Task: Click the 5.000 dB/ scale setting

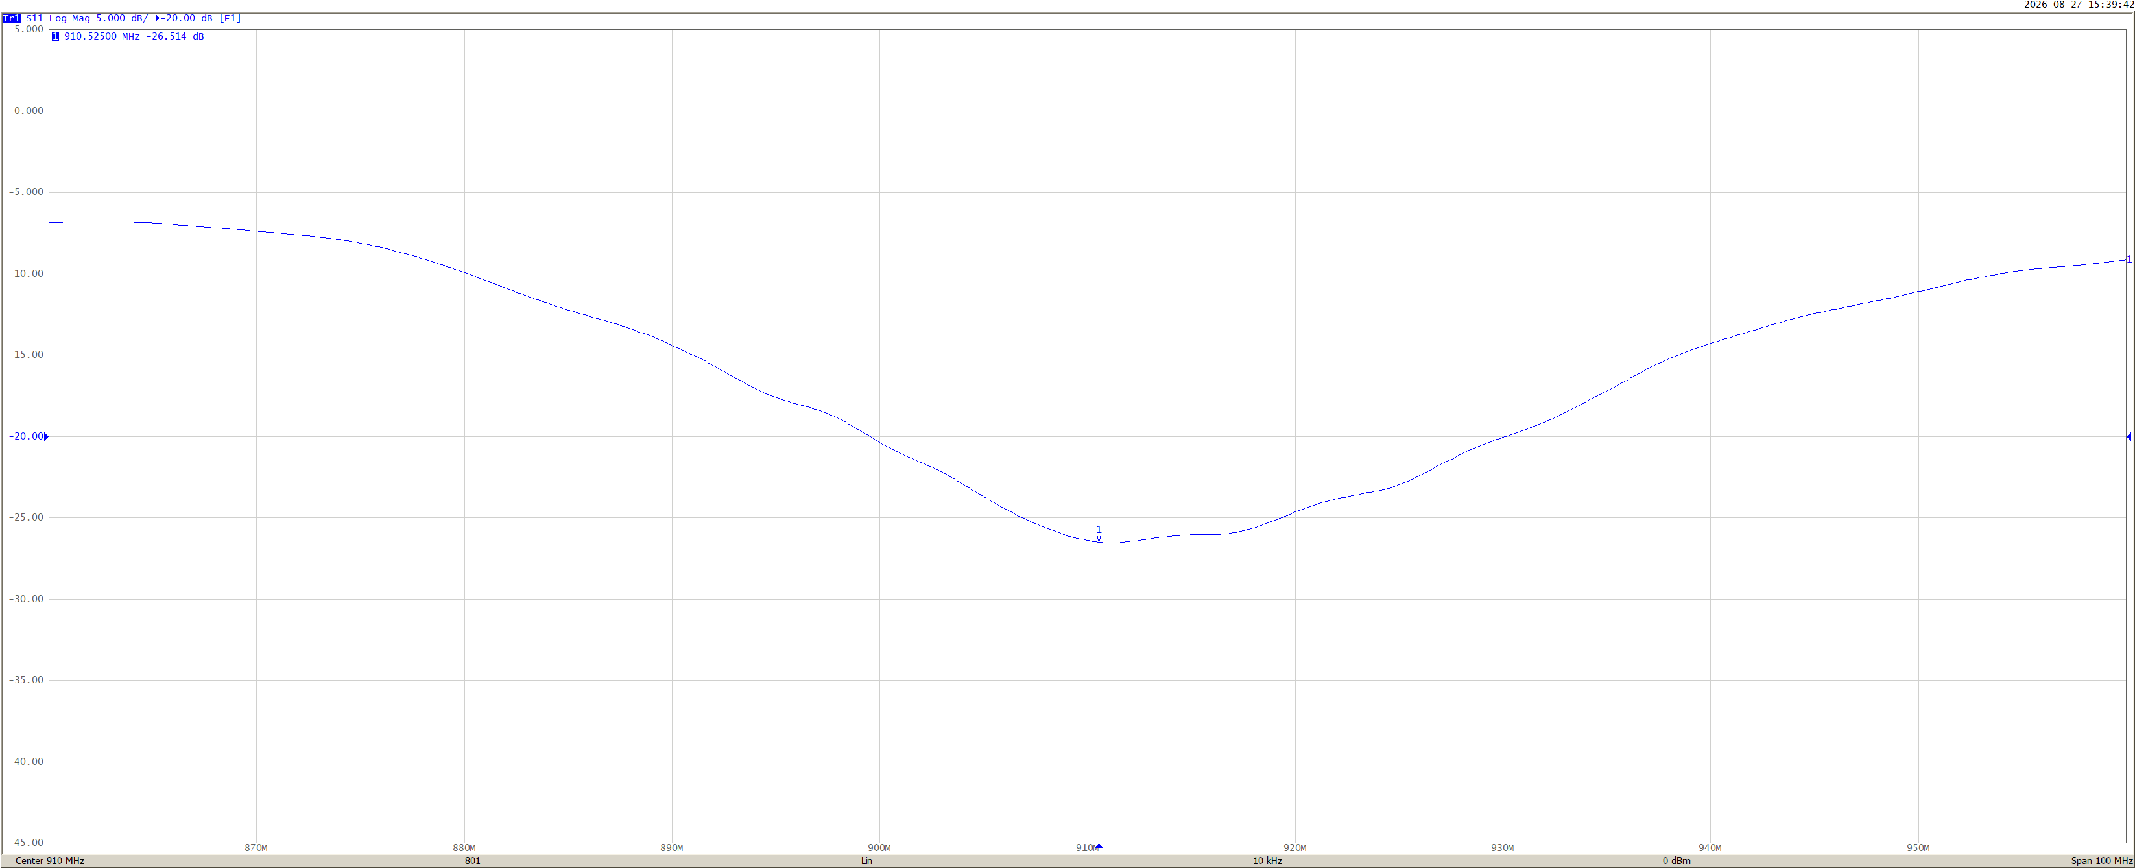Action: point(122,18)
